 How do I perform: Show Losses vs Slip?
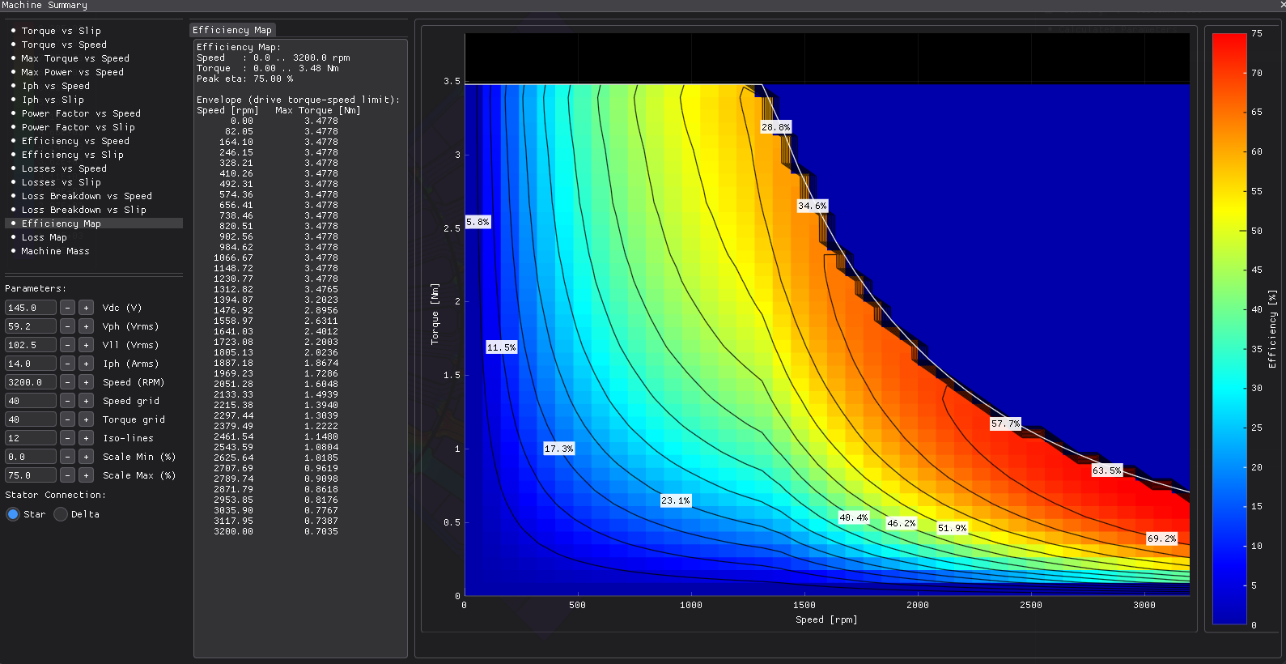pyautogui.click(x=94, y=182)
